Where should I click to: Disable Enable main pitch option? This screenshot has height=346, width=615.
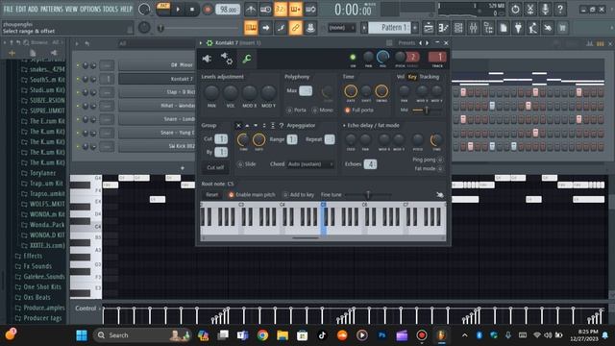click(231, 194)
